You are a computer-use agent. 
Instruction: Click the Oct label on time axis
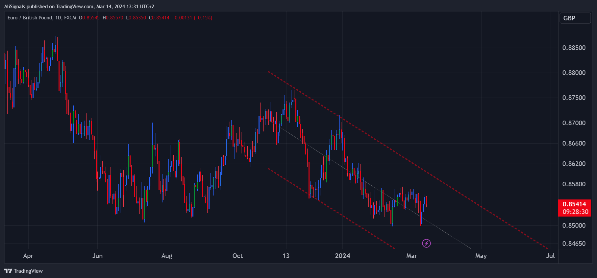237,256
